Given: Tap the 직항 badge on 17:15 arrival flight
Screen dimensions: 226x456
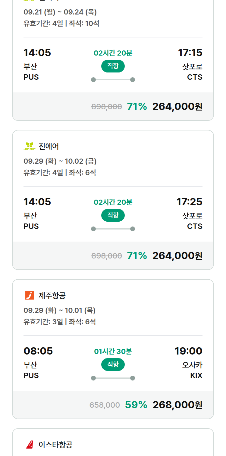Looking at the screenshot, I should coord(113,66).
